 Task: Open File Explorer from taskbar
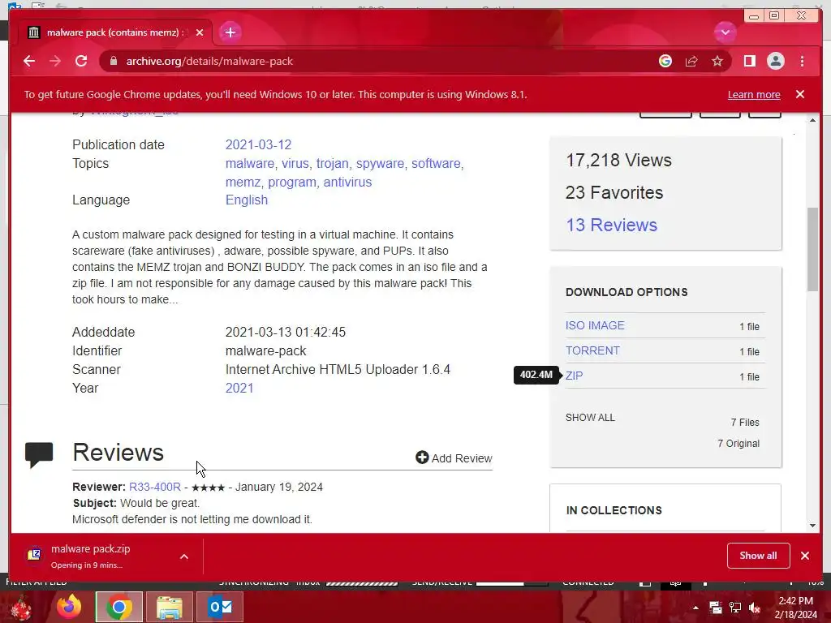[x=169, y=607]
